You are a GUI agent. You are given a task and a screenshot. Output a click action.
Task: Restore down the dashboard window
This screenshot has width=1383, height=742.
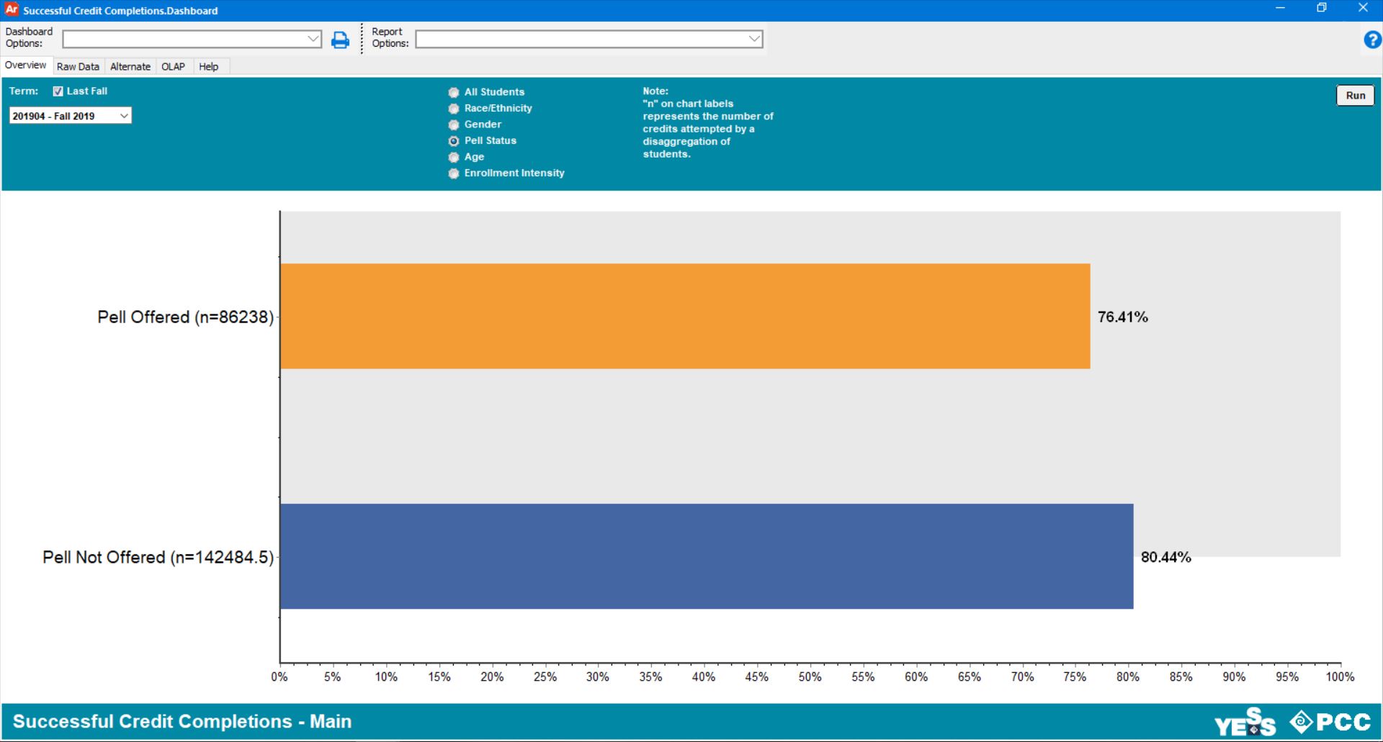pos(1321,9)
